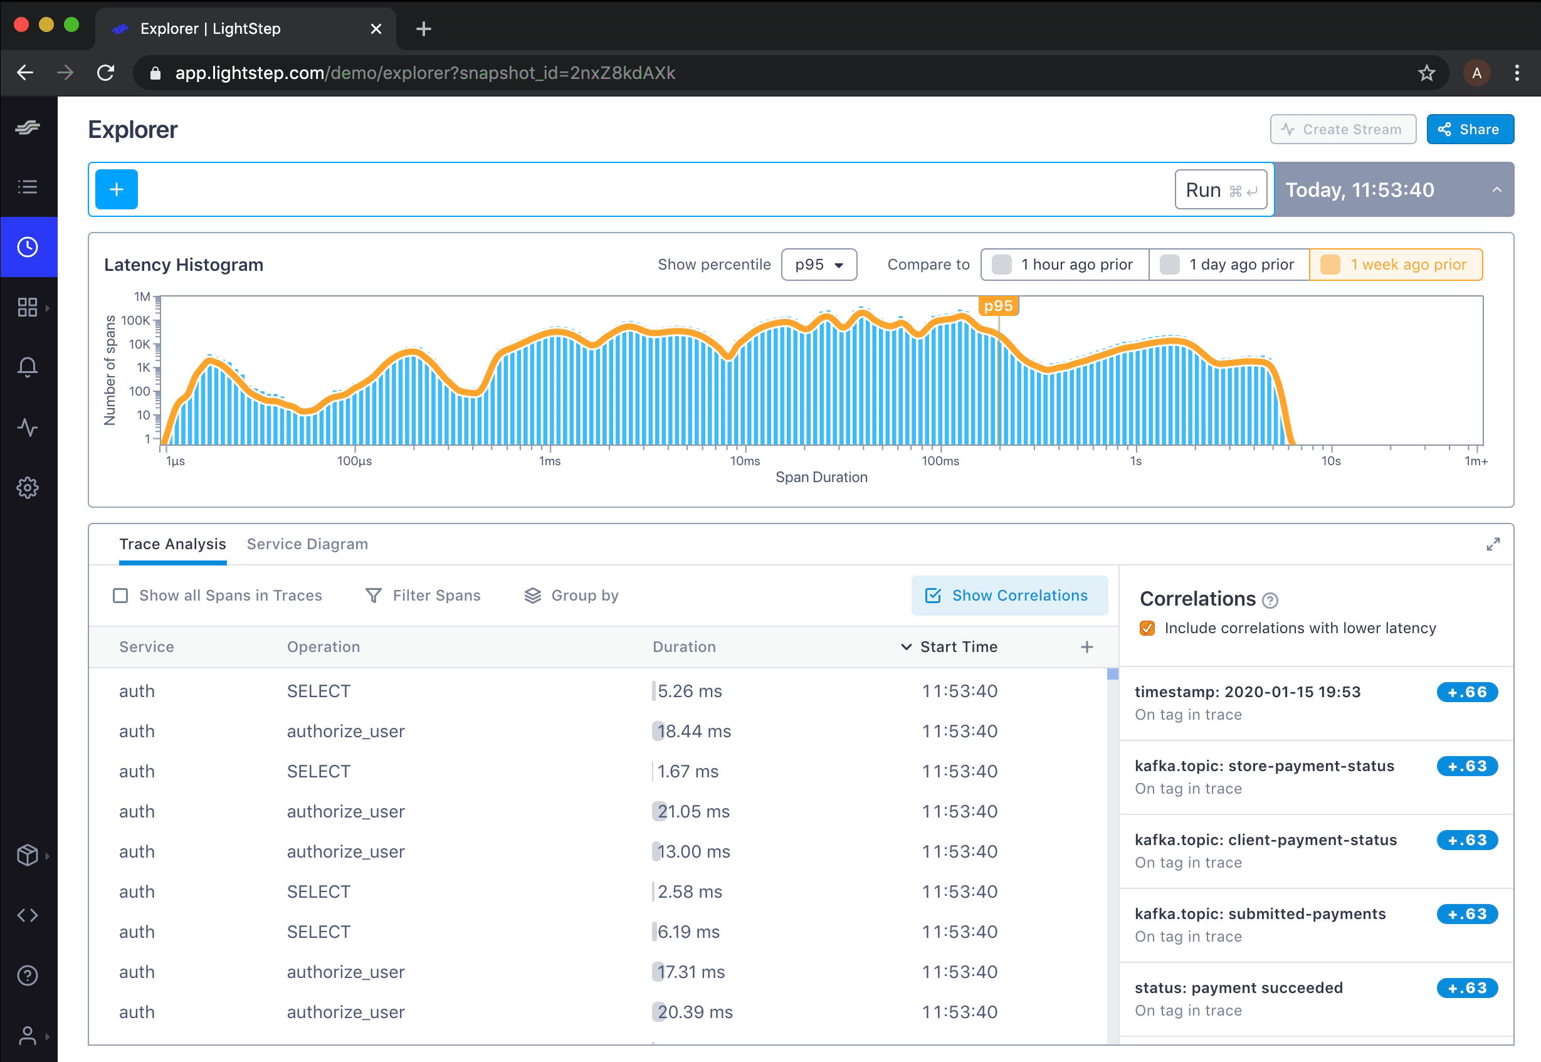Open the Settings gear icon in sidebar
Image resolution: width=1541 pixels, height=1062 pixels.
click(28, 488)
